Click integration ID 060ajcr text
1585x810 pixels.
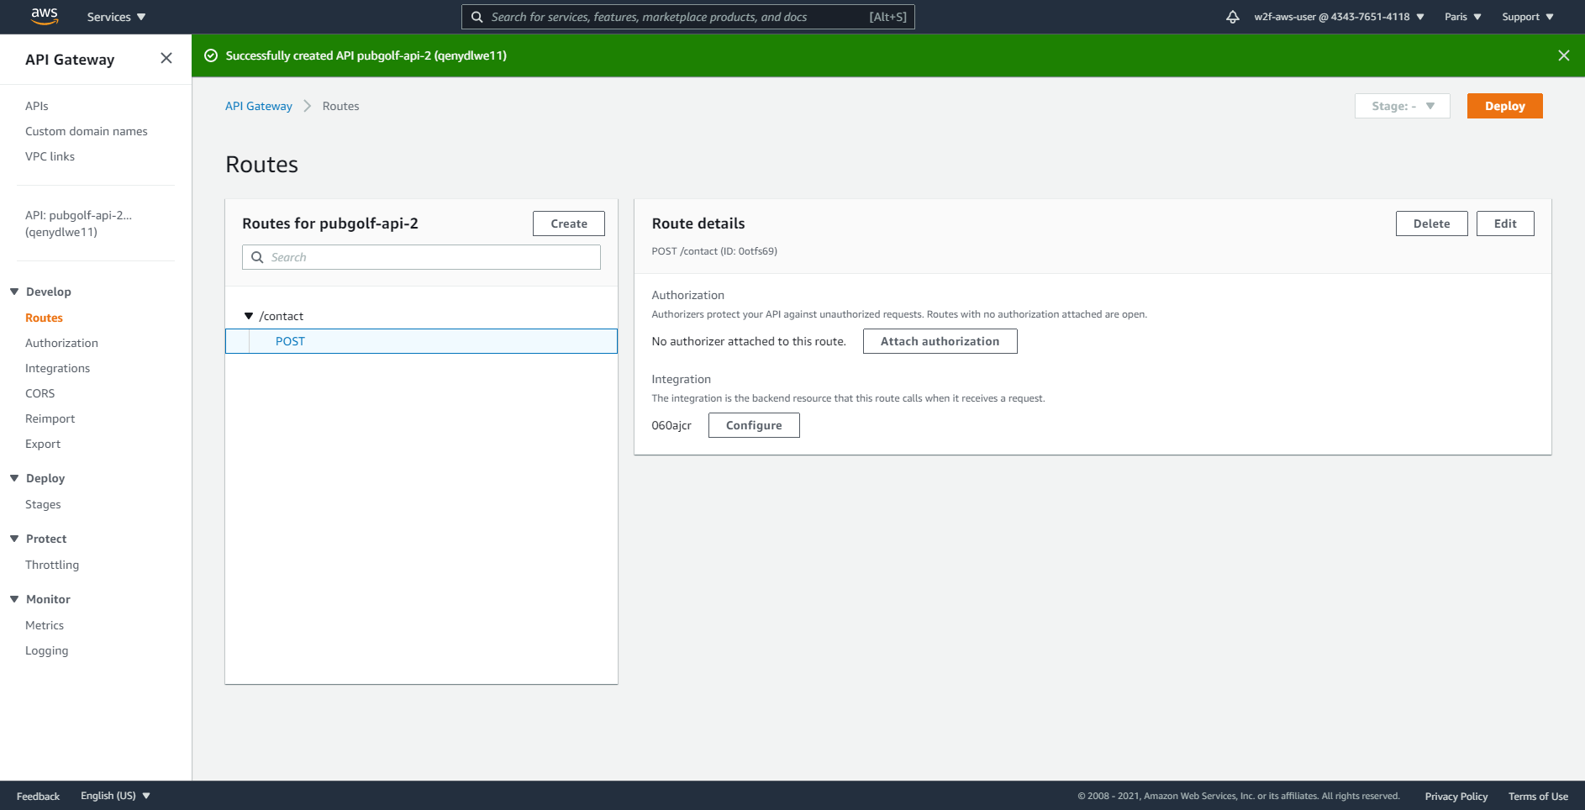click(x=671, y=425)
